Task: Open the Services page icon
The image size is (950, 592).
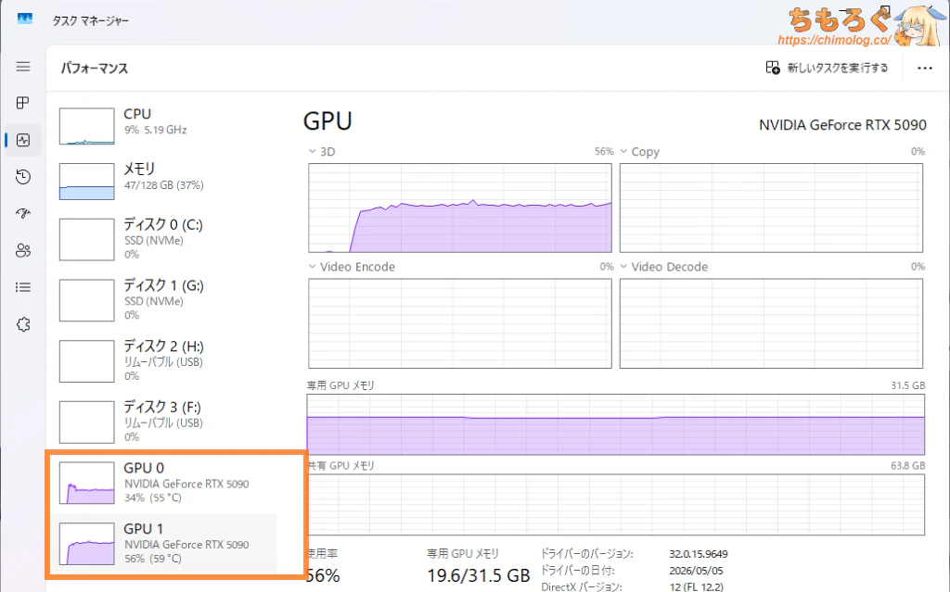Action: coord(23,324)
